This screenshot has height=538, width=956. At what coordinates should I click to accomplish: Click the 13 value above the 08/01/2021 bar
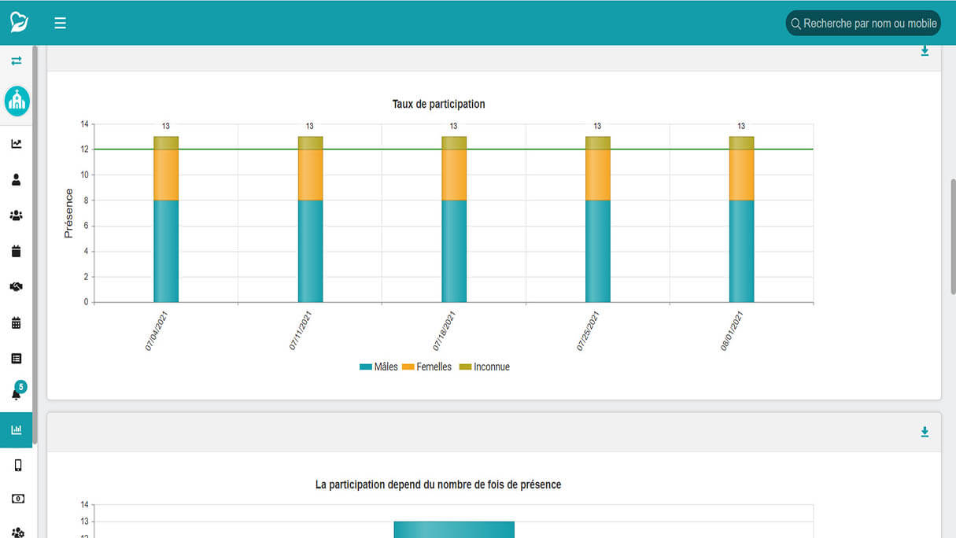(x=742, y=126)
